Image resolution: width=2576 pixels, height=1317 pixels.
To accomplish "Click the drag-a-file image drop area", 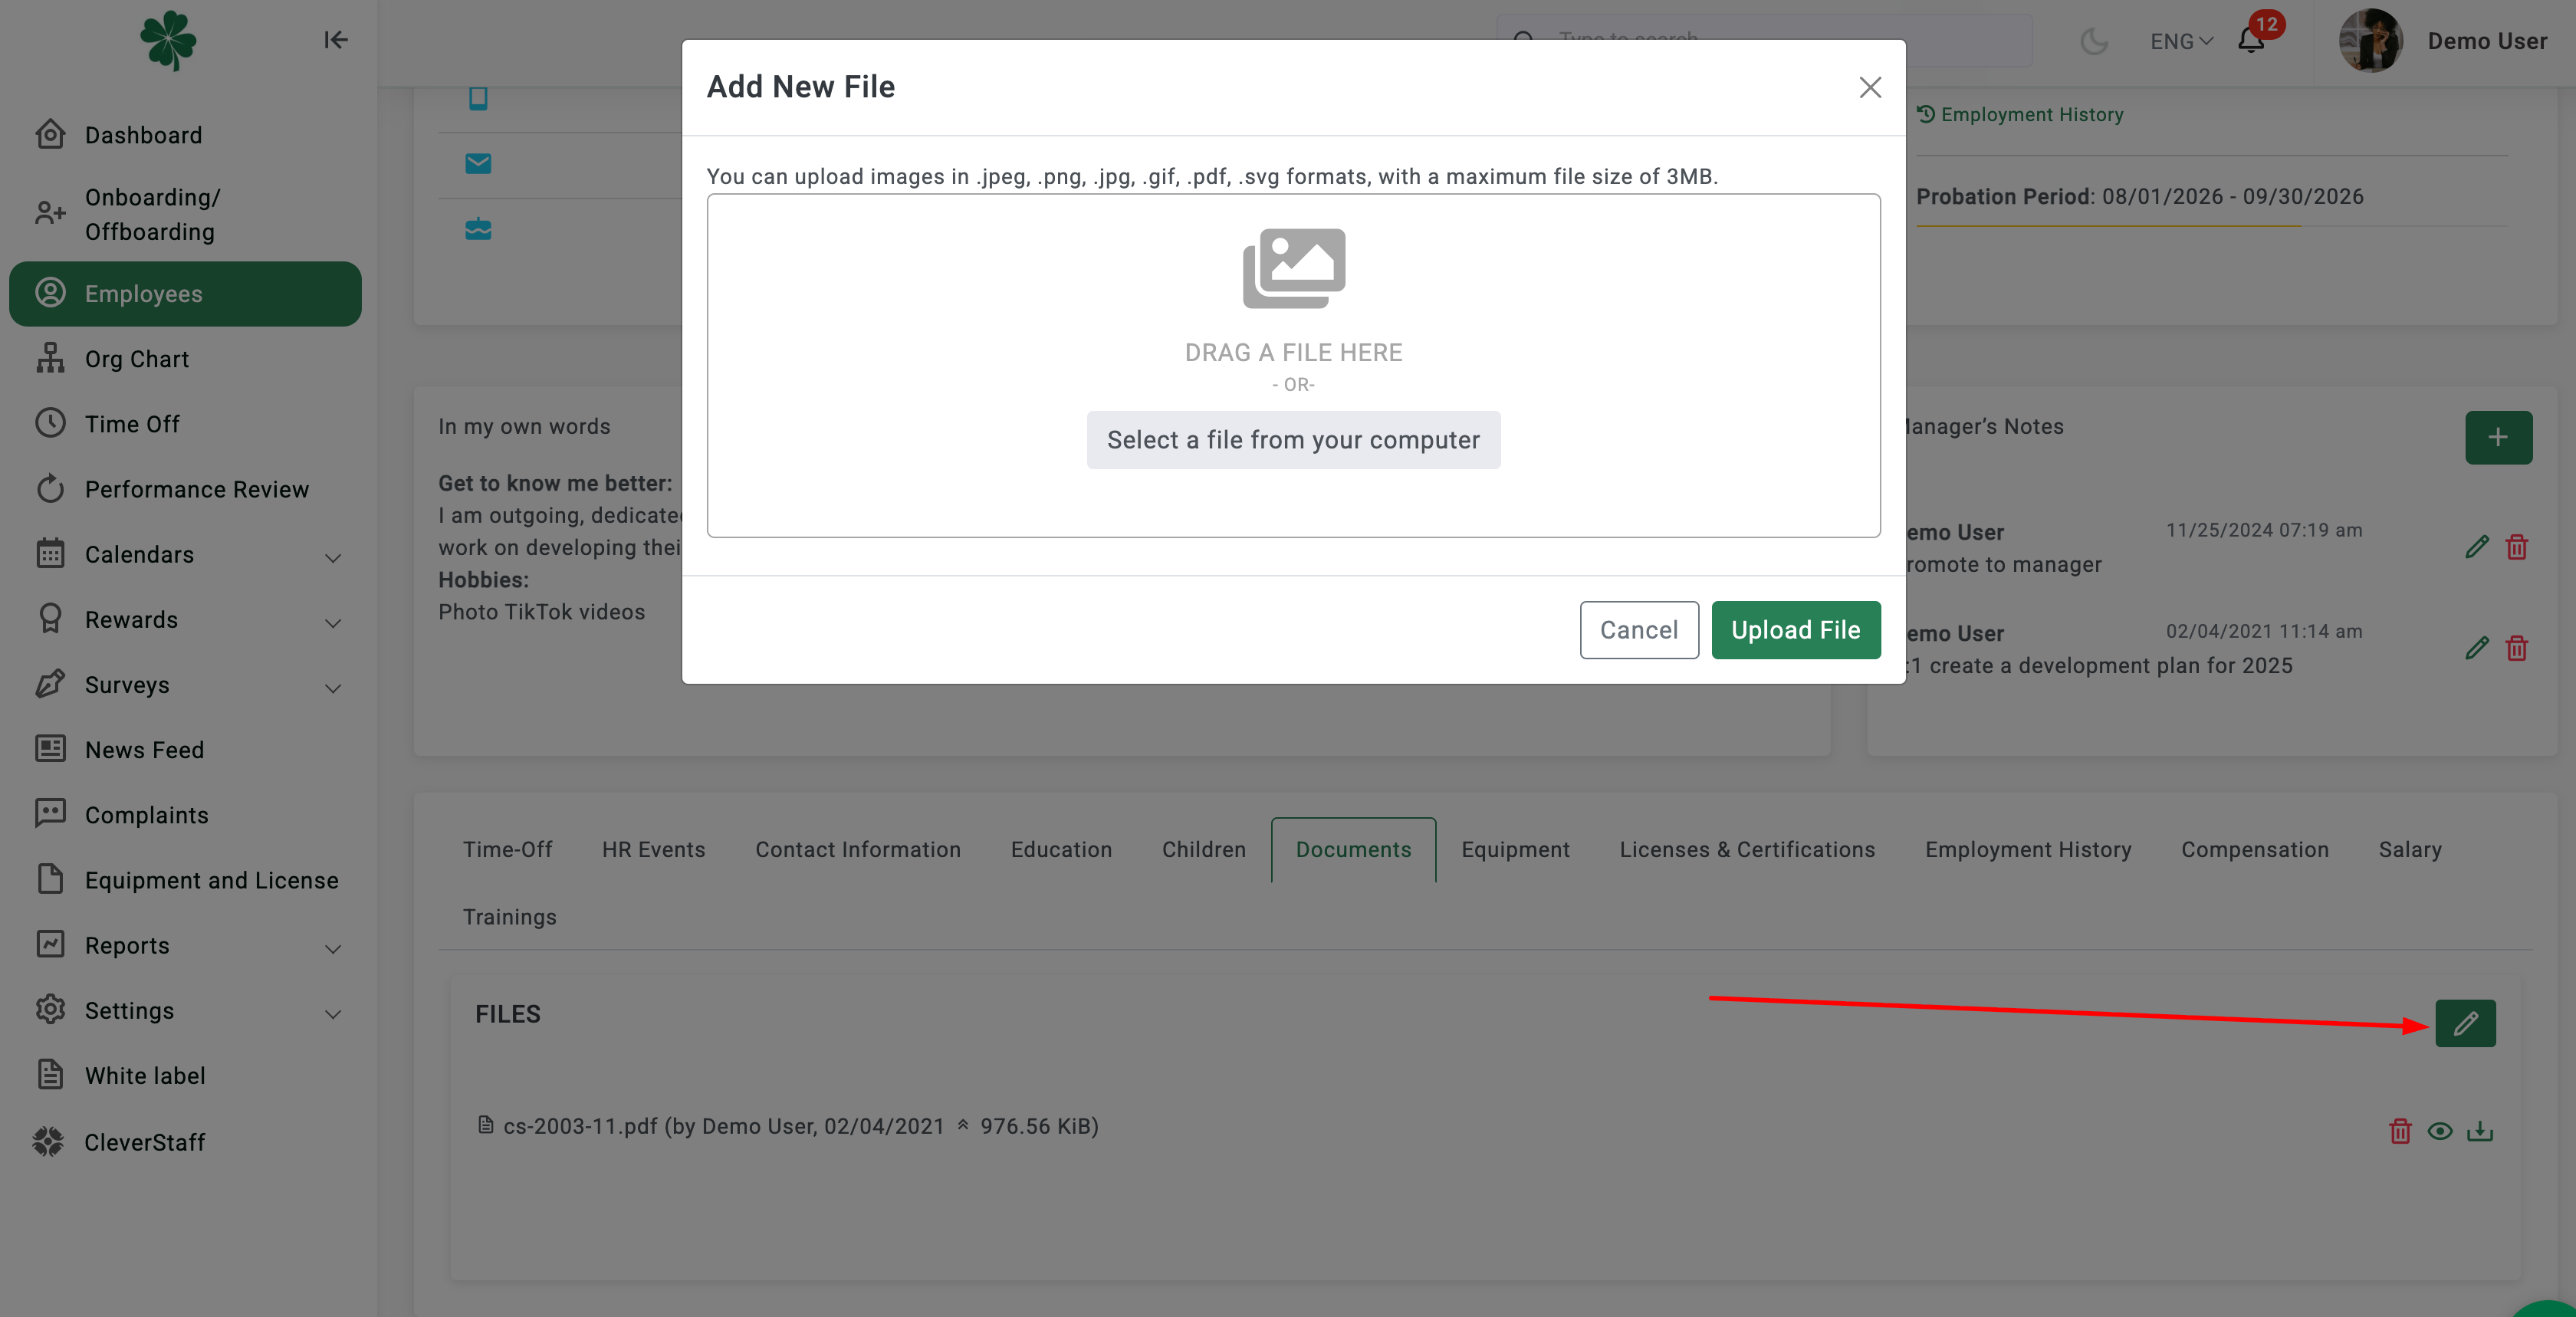I will [x=1293, y=366].
